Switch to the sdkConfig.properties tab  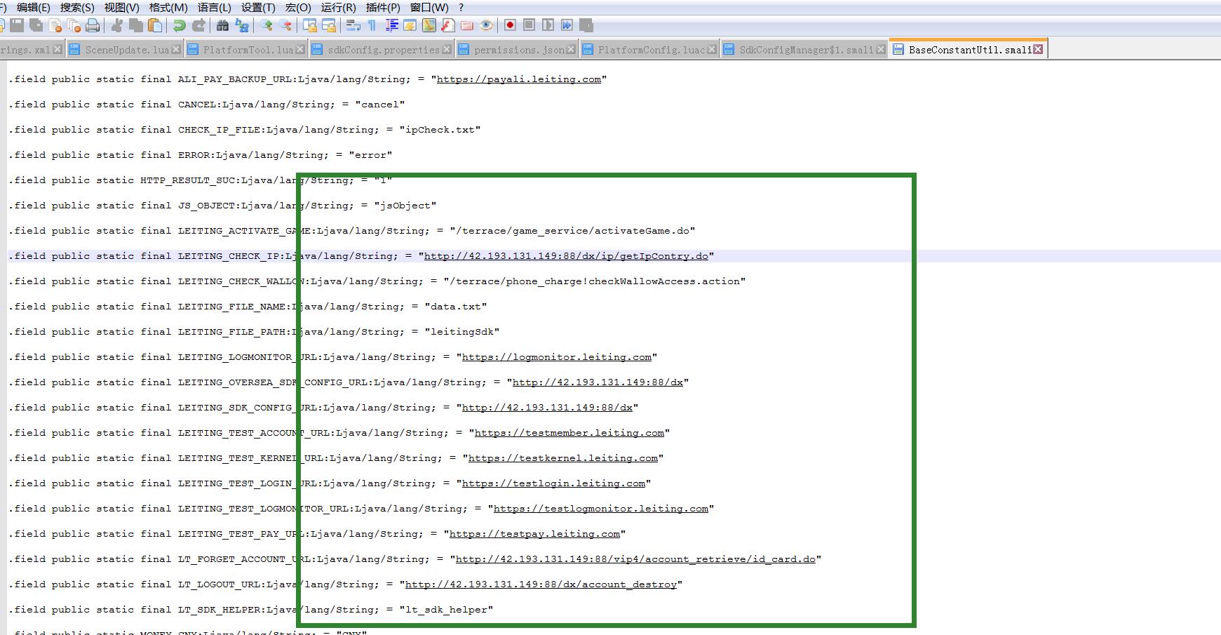(383, 50)
